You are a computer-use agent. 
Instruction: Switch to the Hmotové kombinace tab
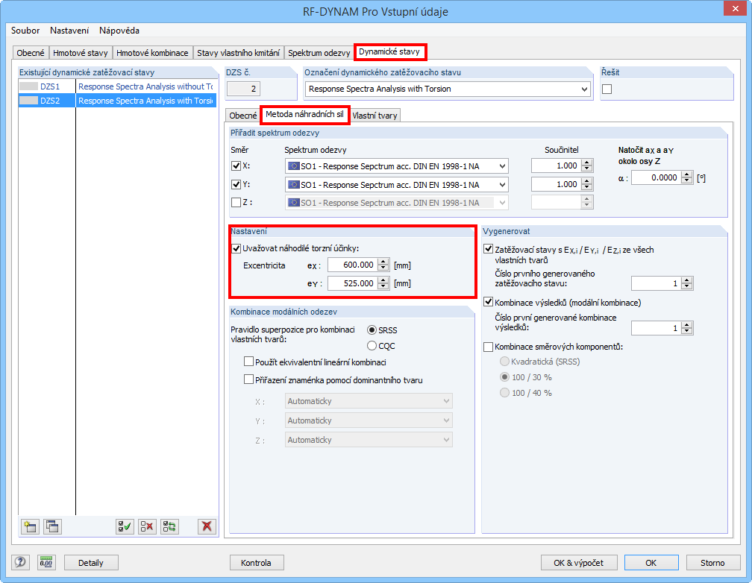[152, 53]
